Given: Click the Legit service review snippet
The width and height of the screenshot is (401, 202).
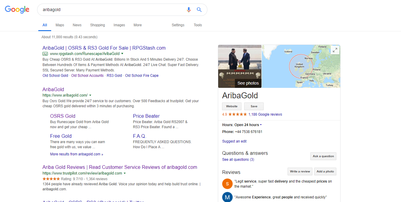Looking at the screenshot, I should 283,184.
